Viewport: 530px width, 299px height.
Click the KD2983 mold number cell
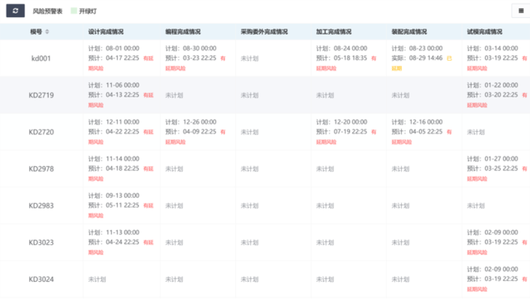pos(41,206)
